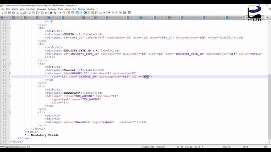Collapse the fold marker at line 58
The image size is (271, 152).
point(10,112)
